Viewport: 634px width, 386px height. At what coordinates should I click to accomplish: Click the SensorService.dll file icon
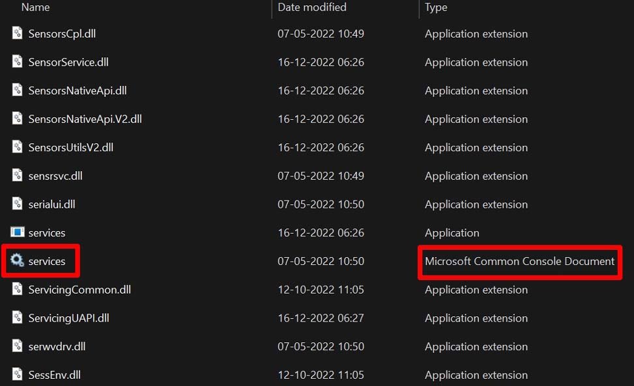(16, 62)
